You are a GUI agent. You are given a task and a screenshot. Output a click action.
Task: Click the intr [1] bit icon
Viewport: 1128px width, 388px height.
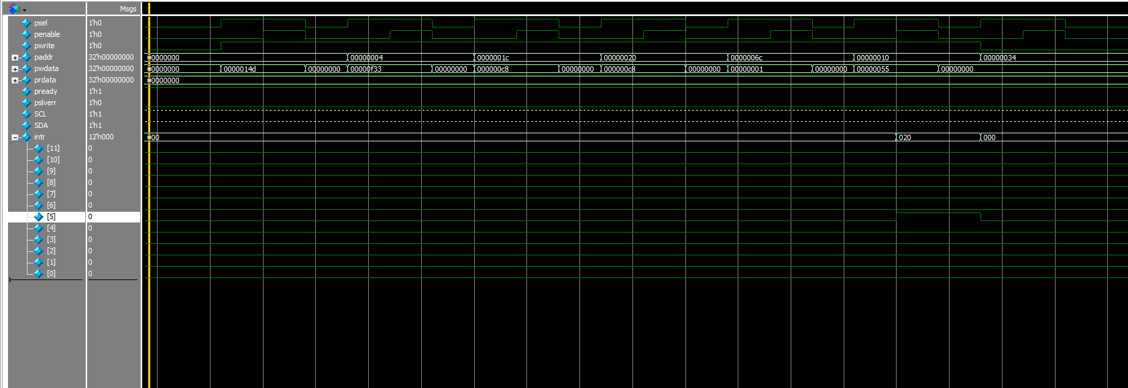click(x=38, y=262)
